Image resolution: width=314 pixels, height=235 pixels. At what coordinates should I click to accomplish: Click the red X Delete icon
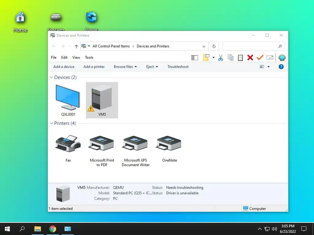[x=250, y=58]
